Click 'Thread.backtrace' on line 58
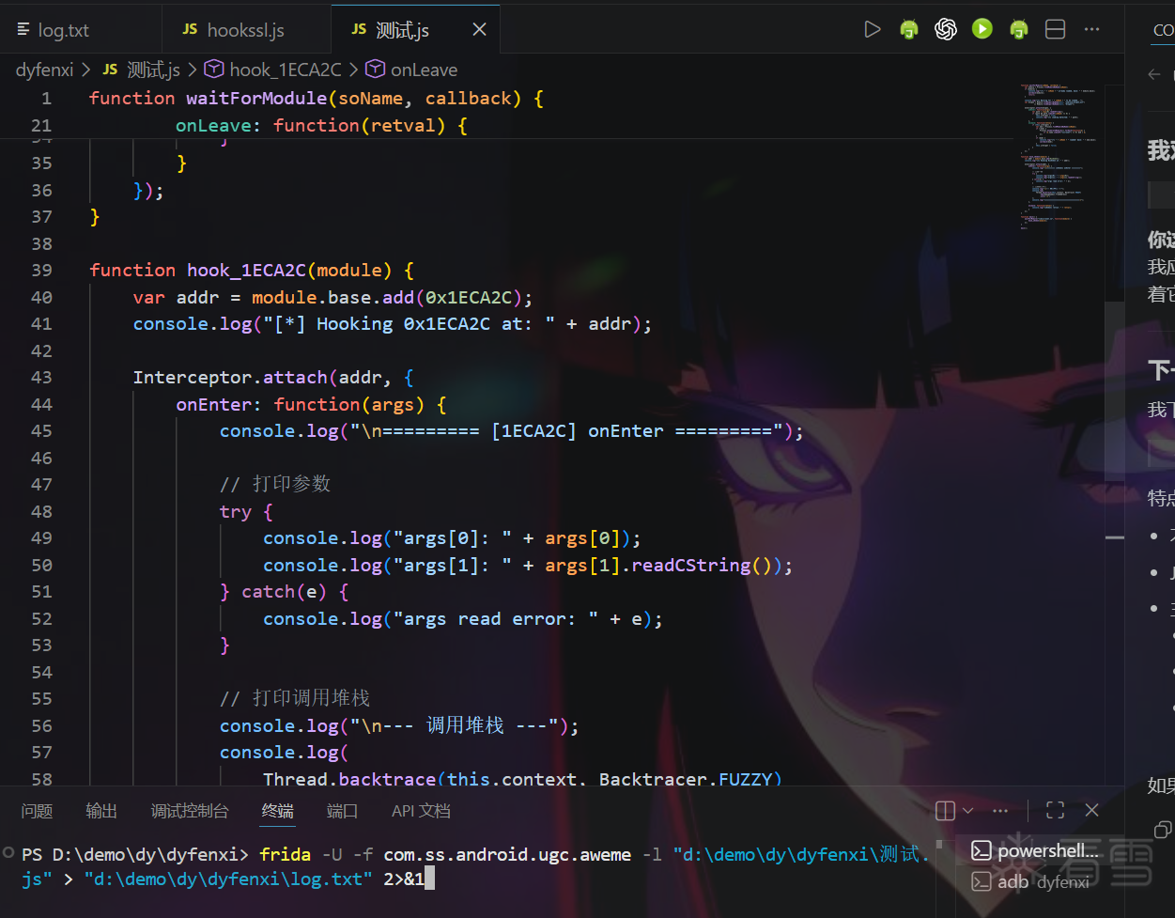Screen dimensions: 1175x918 click(349, 779)
